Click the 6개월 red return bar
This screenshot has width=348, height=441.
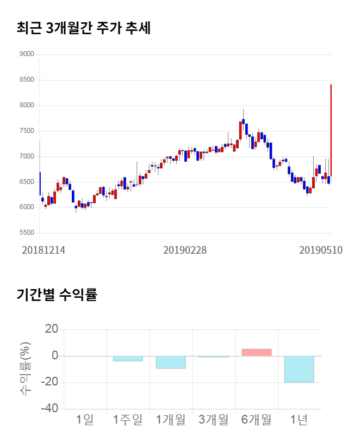[x=256, y=352]
